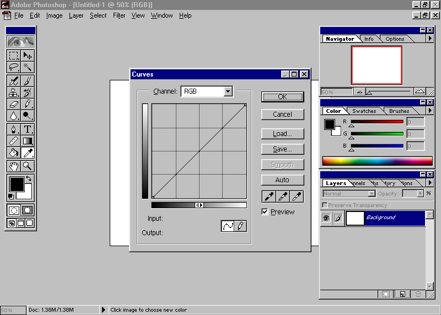This screenshot has height=315, width=441.
Task: Open the Filter menu
Action: pyautogui.click(x=119, y=15)
